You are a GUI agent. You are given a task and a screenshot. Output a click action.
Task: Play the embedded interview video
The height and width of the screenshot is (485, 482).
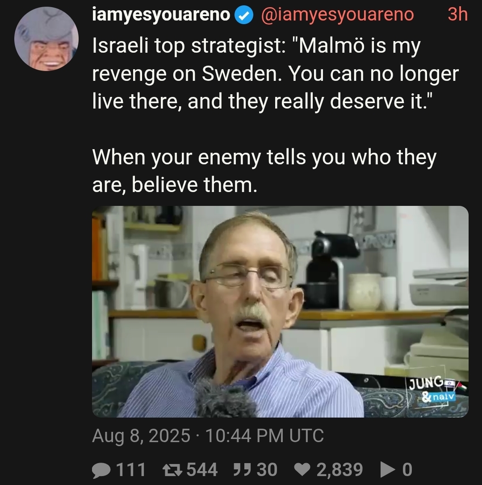click(x=280, y=311)
